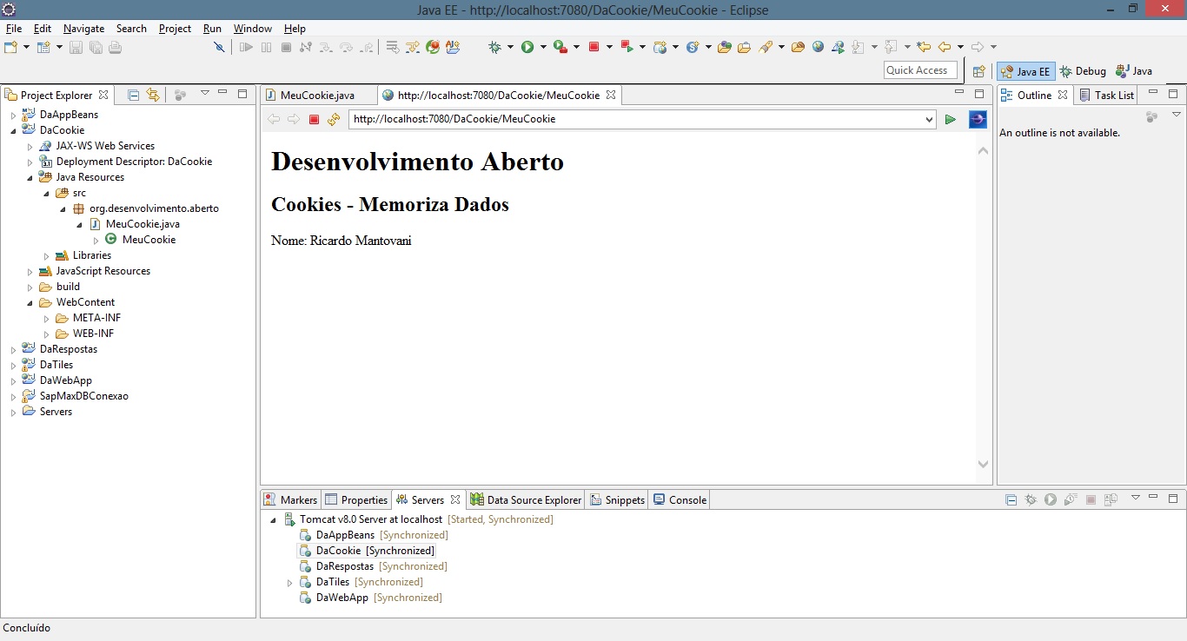Toggle Link with Editor in Project Explorer
Screen dimensions: 1187x641
(x=153, y=95)
